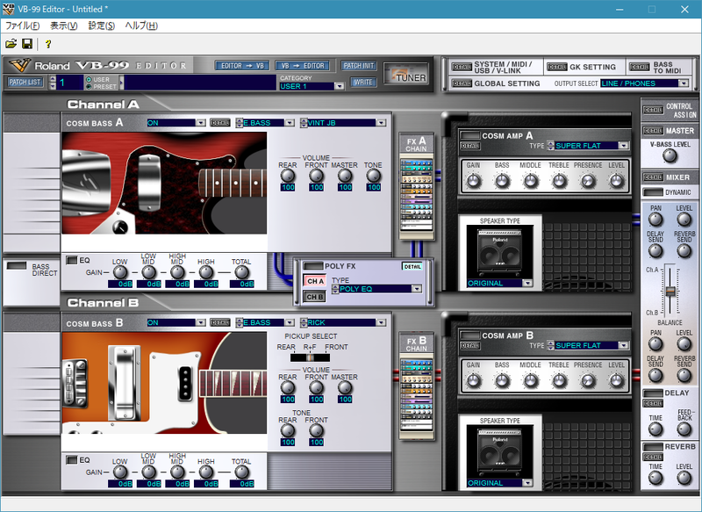Select CH B for POLY FX
702x512 pixels.
(x=315, y=297)
